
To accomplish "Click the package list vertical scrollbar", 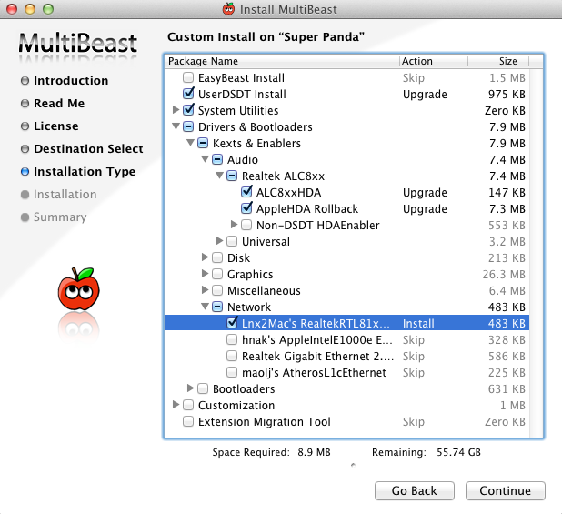I will point(536,252).
